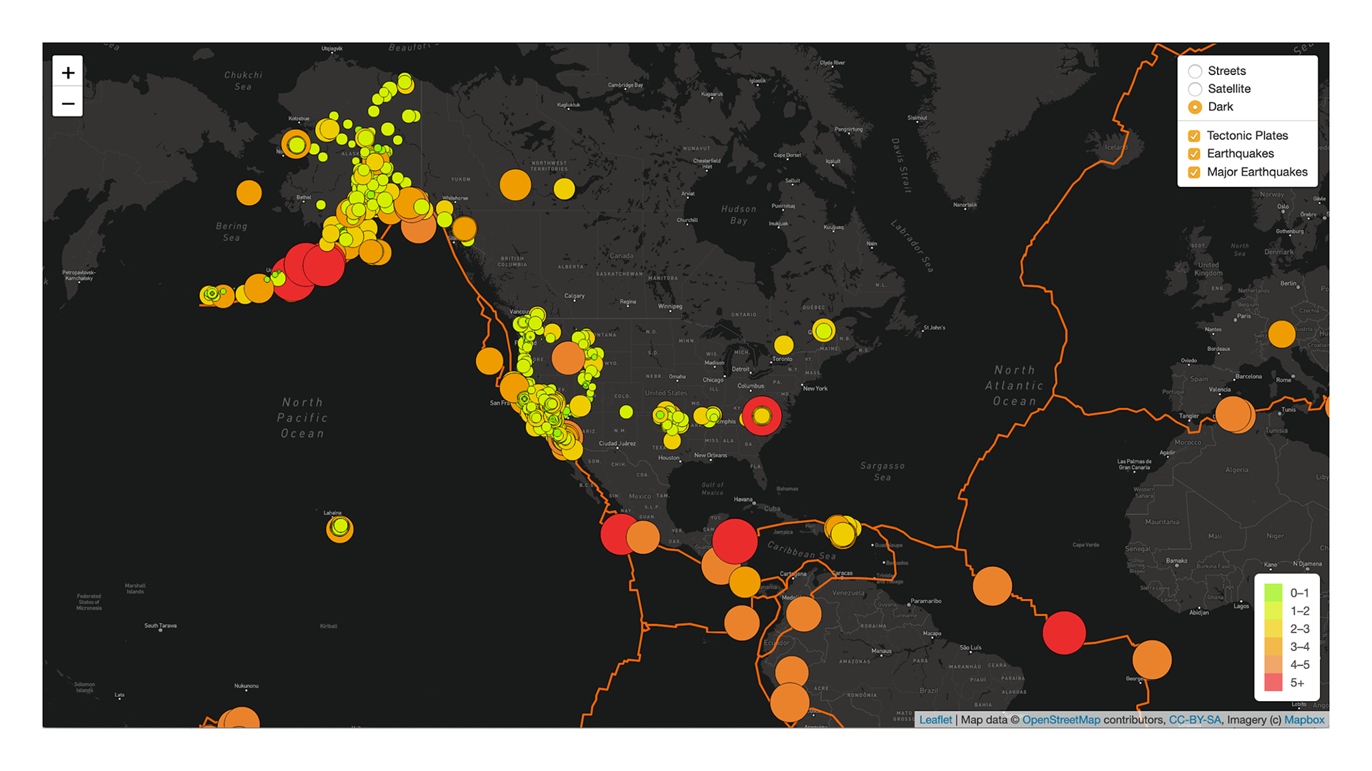Disable the Tectonic Plates overlay
The image size is (1372, 771).
pos(1193,136)
